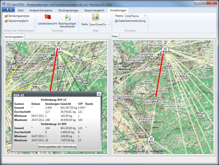Click depot marker D 847 on right map

[126, 110]
